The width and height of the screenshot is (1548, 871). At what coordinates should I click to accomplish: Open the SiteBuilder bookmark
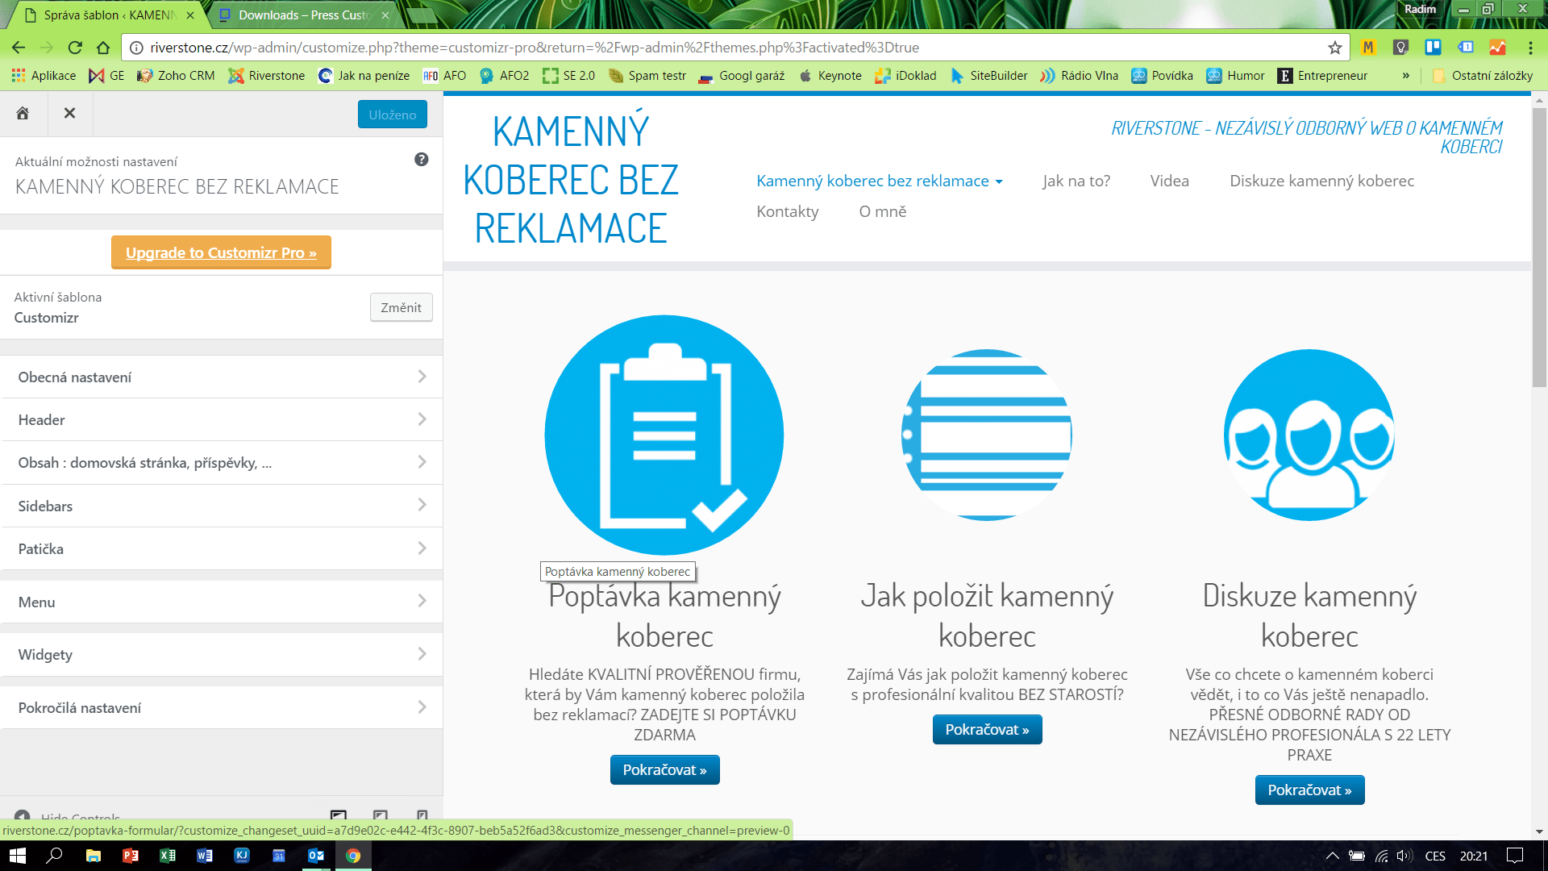(988, 76)
